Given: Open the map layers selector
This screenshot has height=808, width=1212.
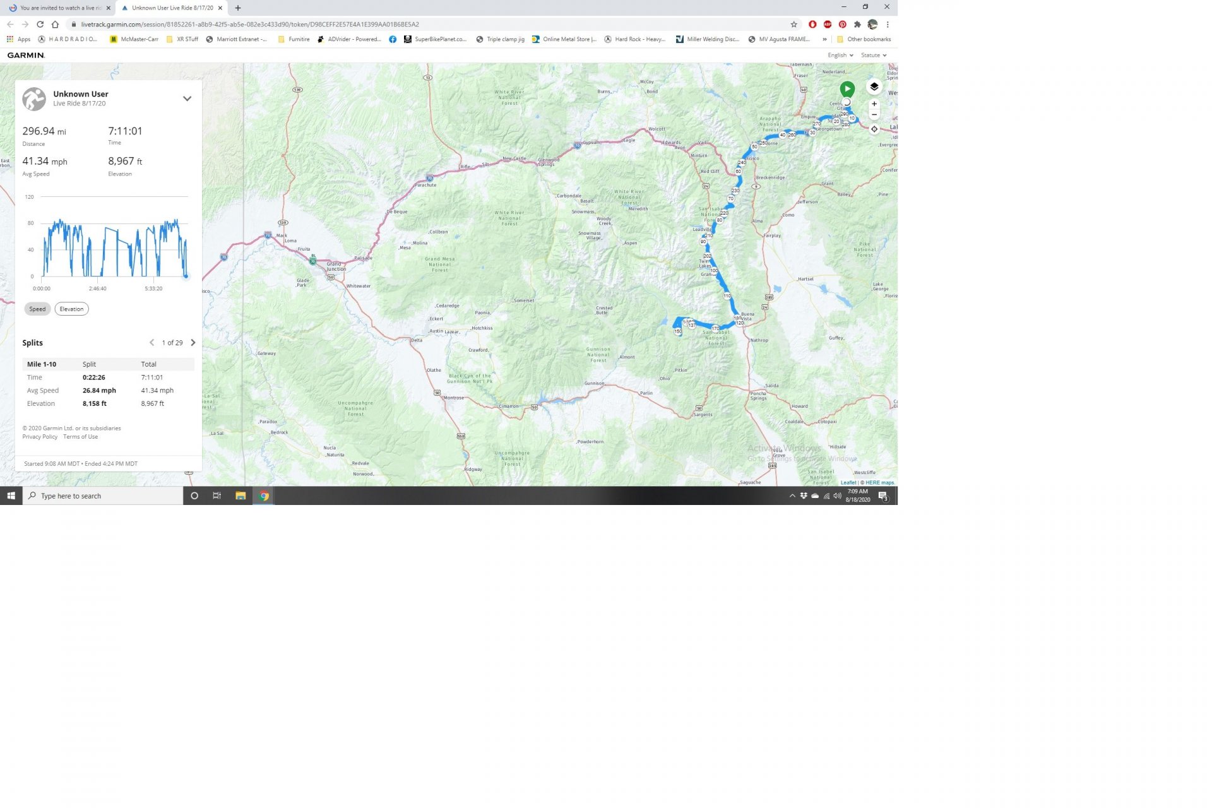Looking at the screenshot, I should pyautogui.click(x=874, y=86).
